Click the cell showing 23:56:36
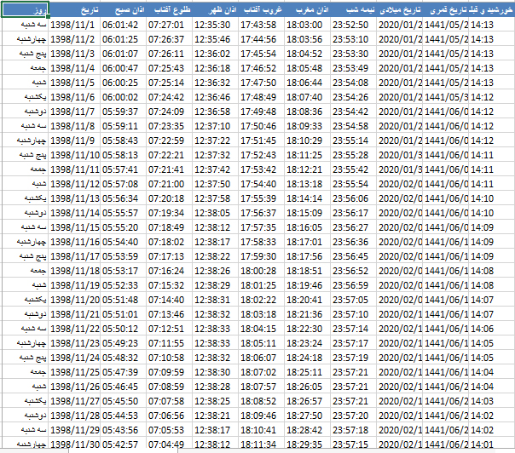The width and height of the screenshot is (515, 453). pos(353,242)
